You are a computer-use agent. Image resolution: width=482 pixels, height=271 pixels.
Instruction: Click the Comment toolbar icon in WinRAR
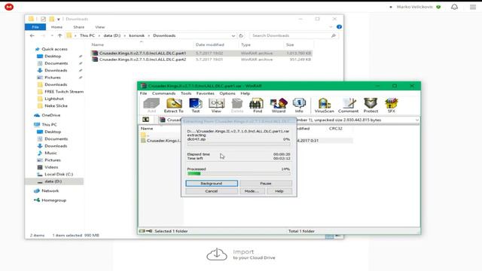click(348, 105)
